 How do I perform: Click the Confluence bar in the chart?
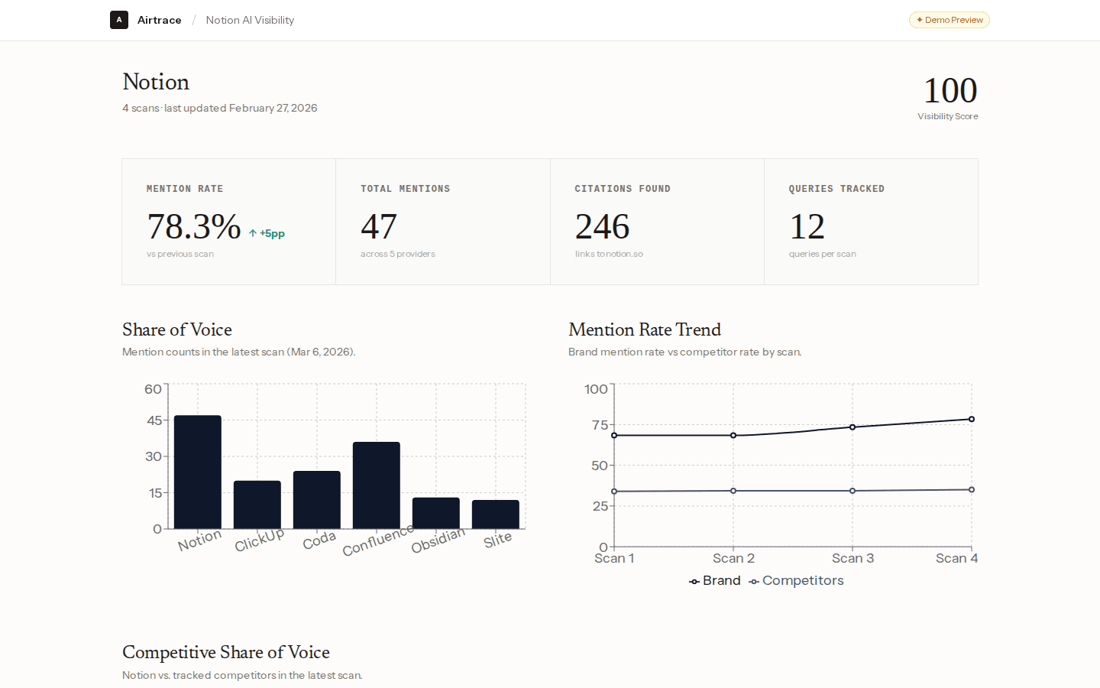pyautogui.click(x=376, y=484)
